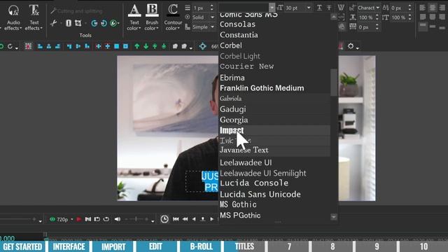The width and height of the screenshot is (448, 252).
Task: Jump to the IMPORT chapter
Action: coord(113,246)
